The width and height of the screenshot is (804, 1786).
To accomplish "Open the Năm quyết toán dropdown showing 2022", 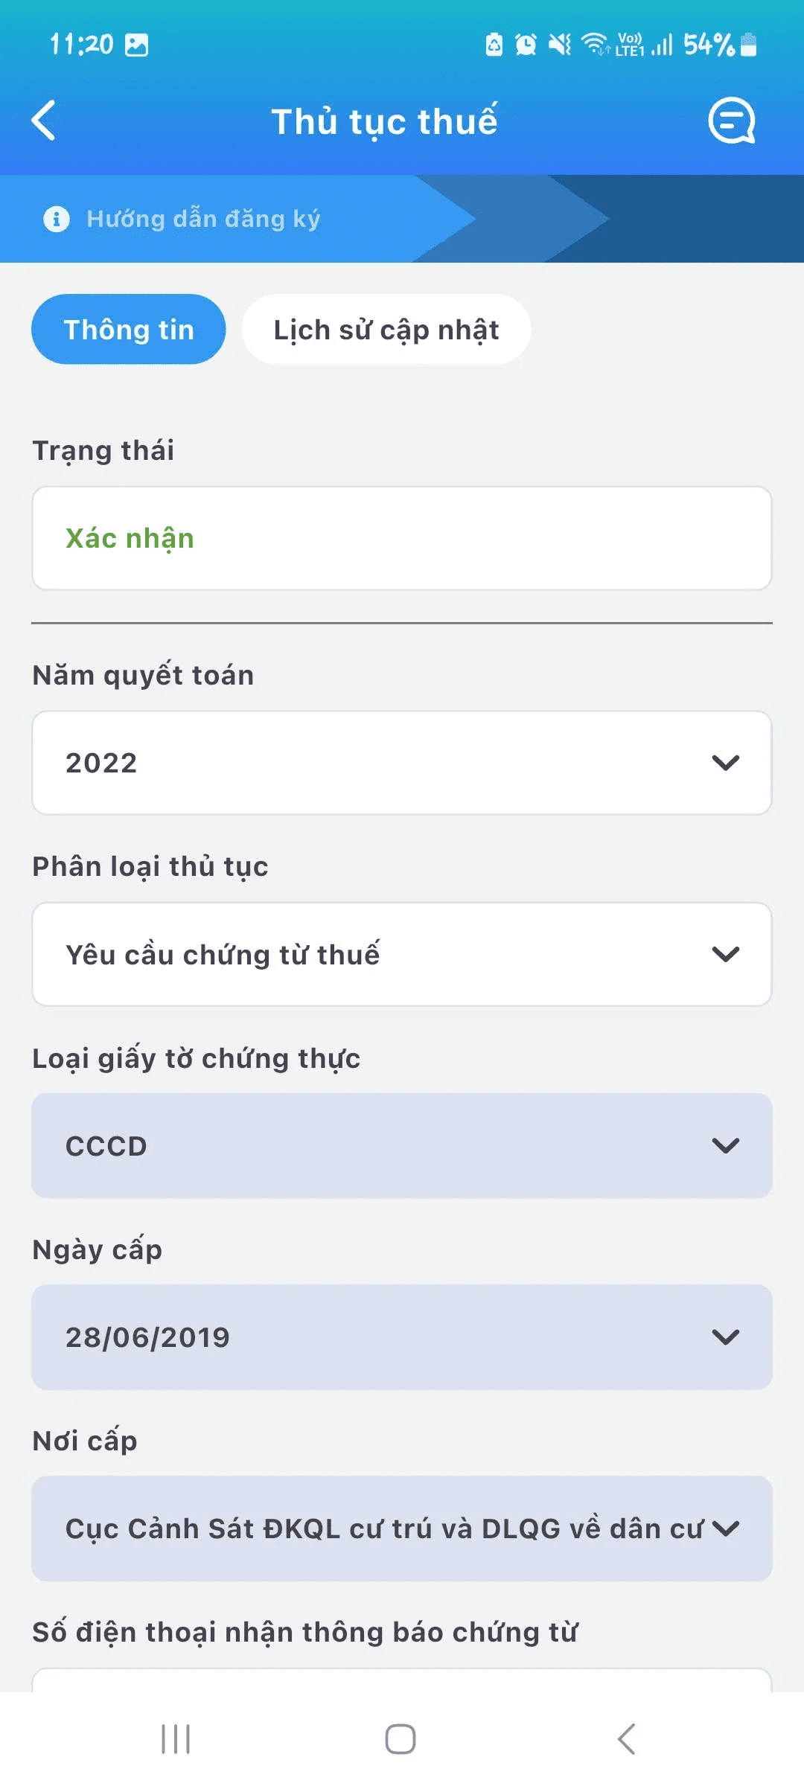I will (402, 763).
